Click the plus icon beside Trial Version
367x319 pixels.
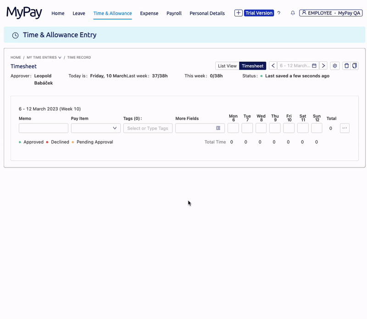238,13
